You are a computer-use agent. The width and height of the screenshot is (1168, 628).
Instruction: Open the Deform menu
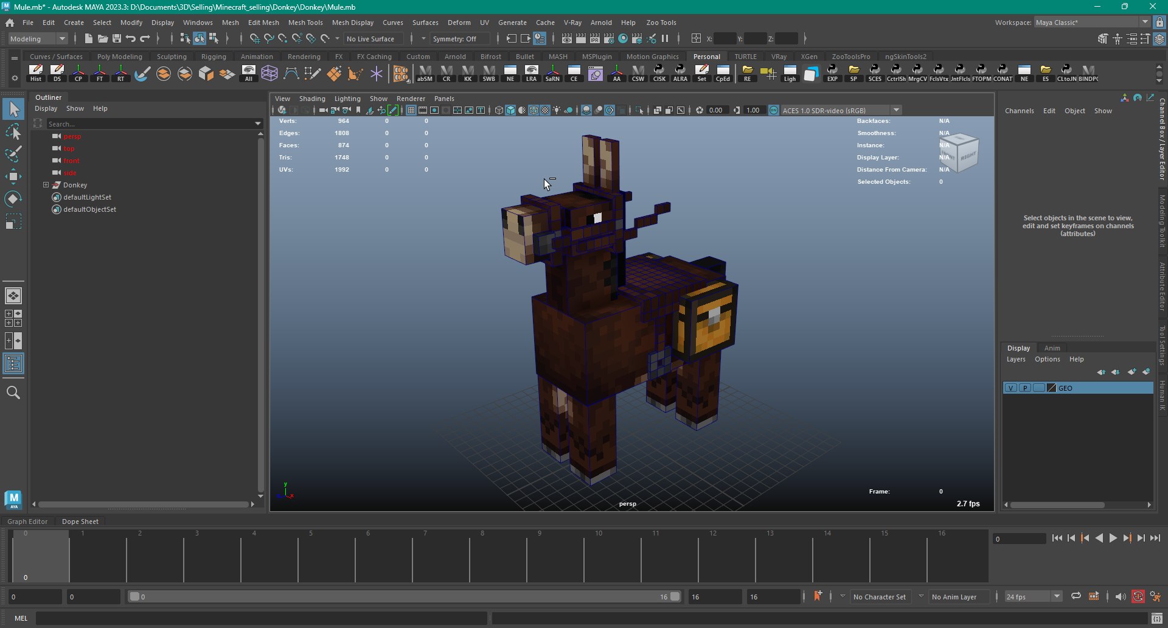click(459, 22)
